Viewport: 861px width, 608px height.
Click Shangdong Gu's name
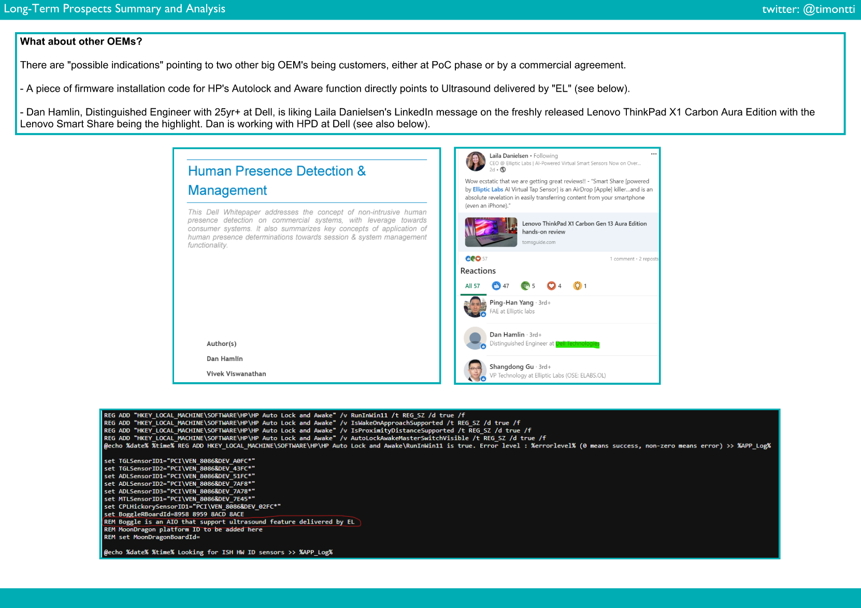click(511, 367)
